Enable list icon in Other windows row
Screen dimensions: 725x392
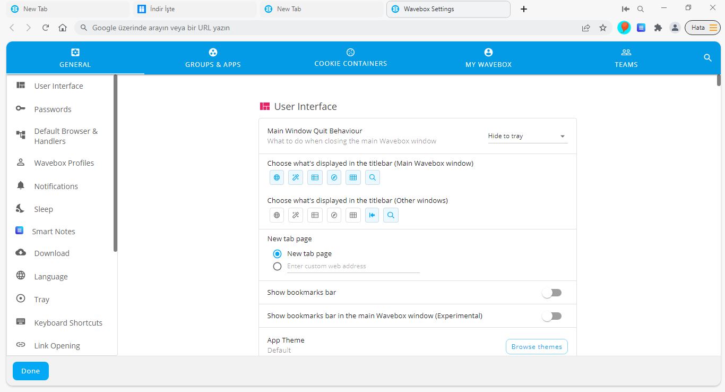coord(315,215)
